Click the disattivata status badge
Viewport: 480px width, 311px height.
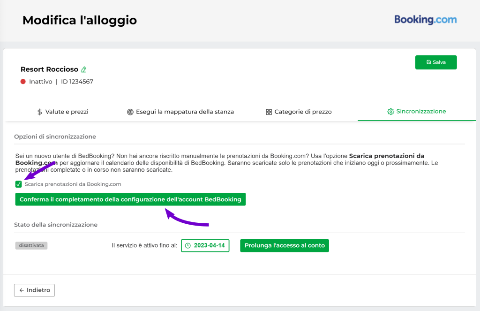pos(31,245)
